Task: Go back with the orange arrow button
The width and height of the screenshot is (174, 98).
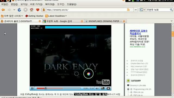Action: tap(3, 10)
